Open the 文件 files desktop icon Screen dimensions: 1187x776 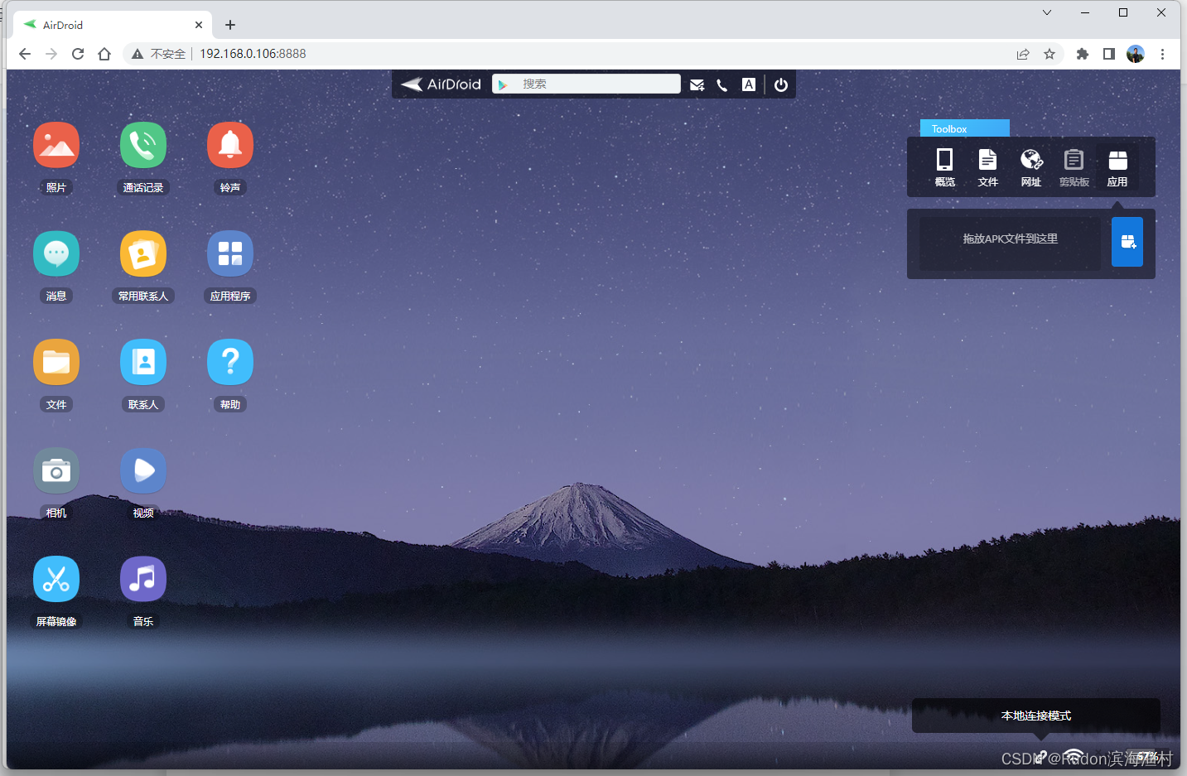(56, 363)
